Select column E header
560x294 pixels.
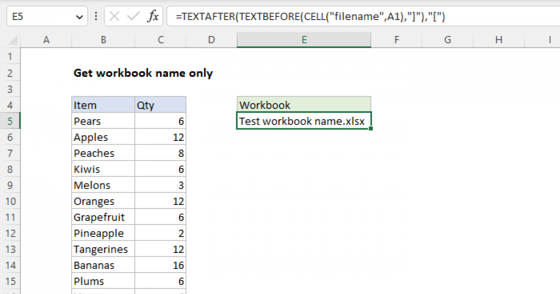tap(304, 40)
